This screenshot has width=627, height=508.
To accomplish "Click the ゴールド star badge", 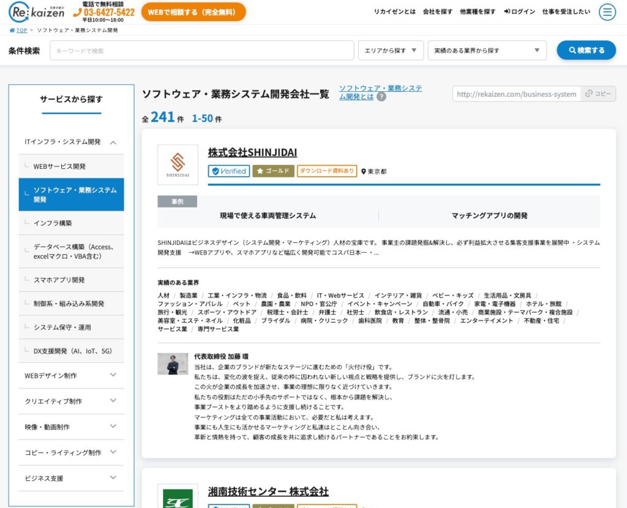I will (x=273, y=171).
